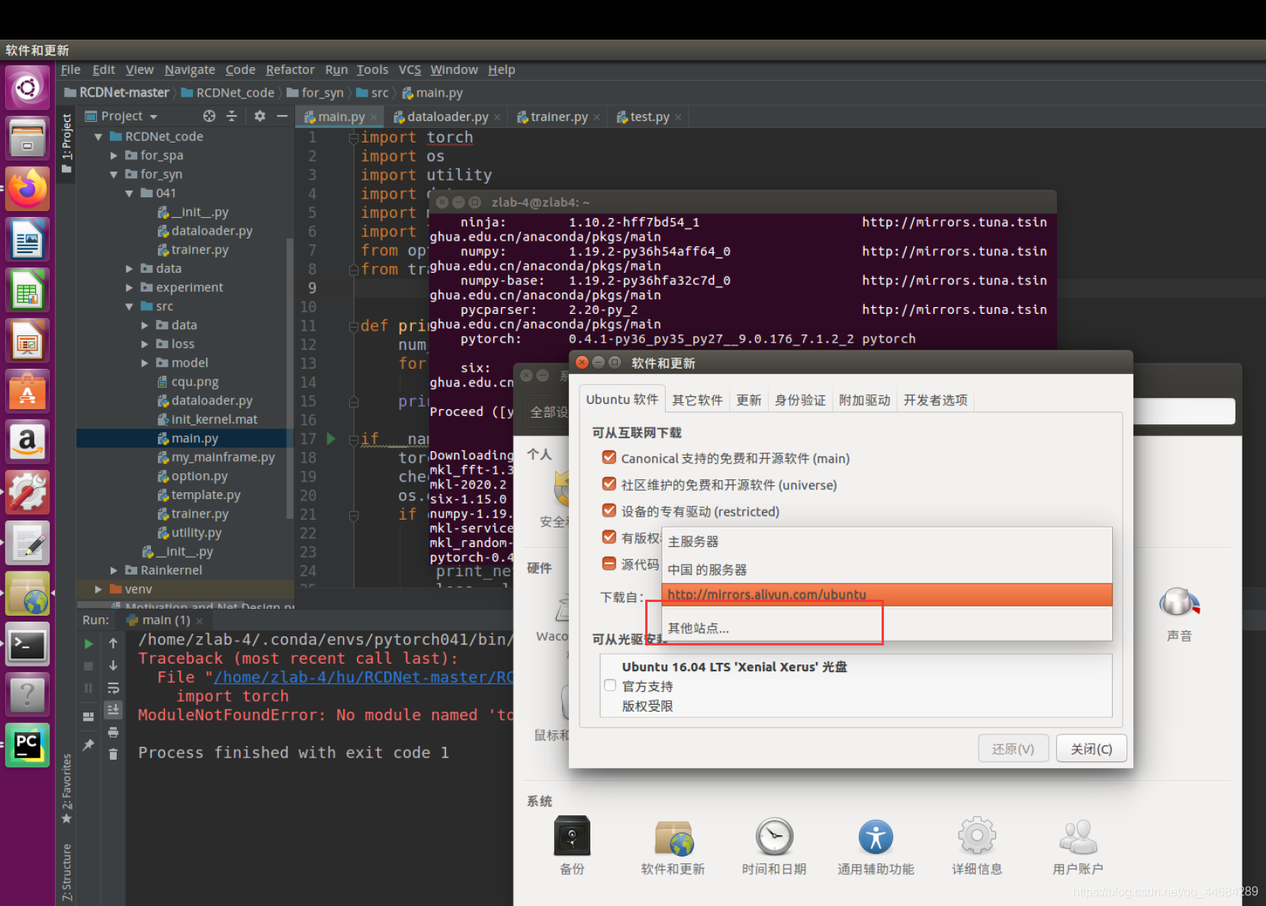The width and height of the screenshot is (1266, 906).
Task: Open Universal Access (通用辅助功能) icon
Action: coord(876,845)
